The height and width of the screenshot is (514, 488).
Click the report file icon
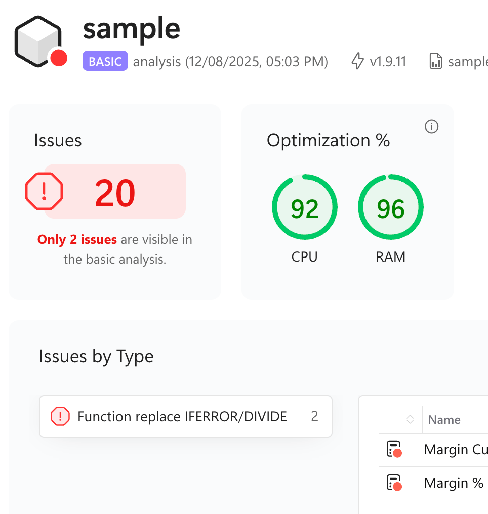[435, 62]
